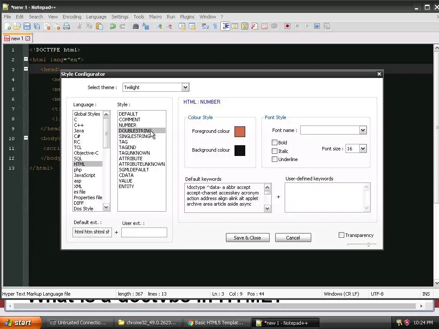Screen dimensions: 439x329
Task: Click the Find binoculars toolbar icon
Action: coord(136,26)
